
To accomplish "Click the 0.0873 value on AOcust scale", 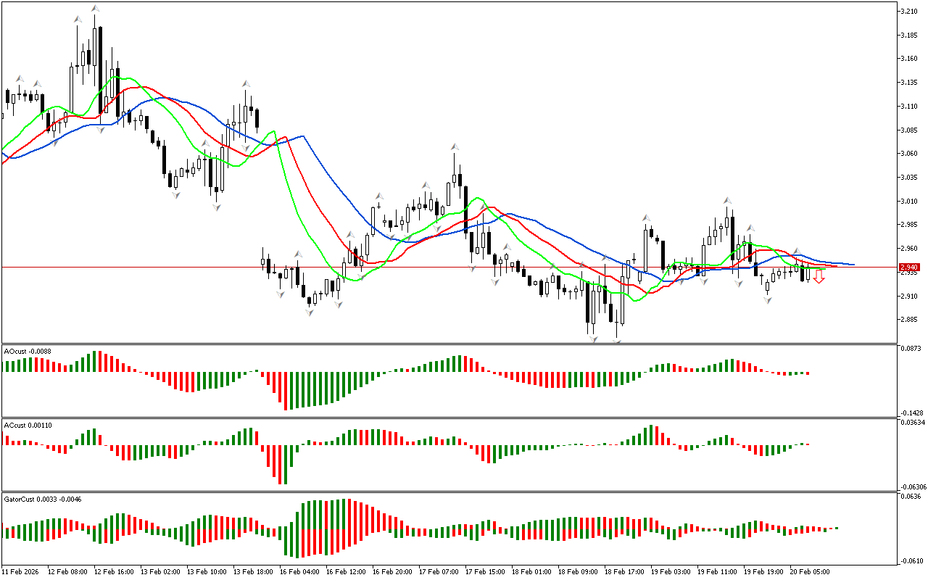I will point(911,349).
